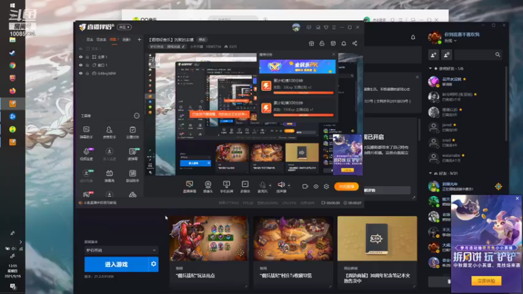This screenshot has width=523, height=294.
Task: Add a screen capture source from bottom toolbar
Action: pos(190,187)
